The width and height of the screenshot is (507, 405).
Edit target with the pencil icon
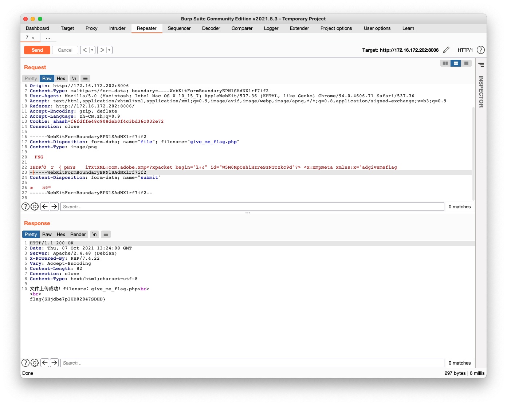446,50
